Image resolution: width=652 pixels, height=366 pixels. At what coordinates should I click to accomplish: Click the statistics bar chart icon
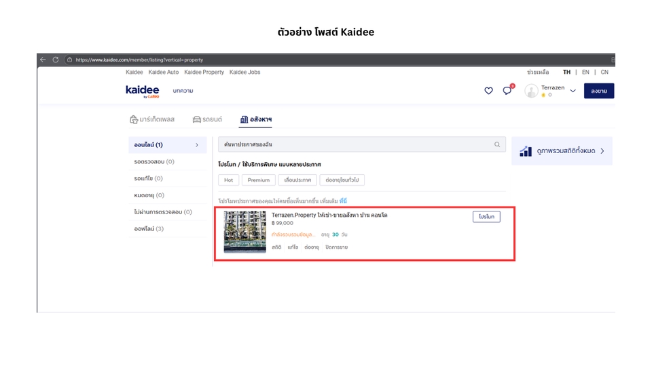pyautogui.click(x=525, y=151)
